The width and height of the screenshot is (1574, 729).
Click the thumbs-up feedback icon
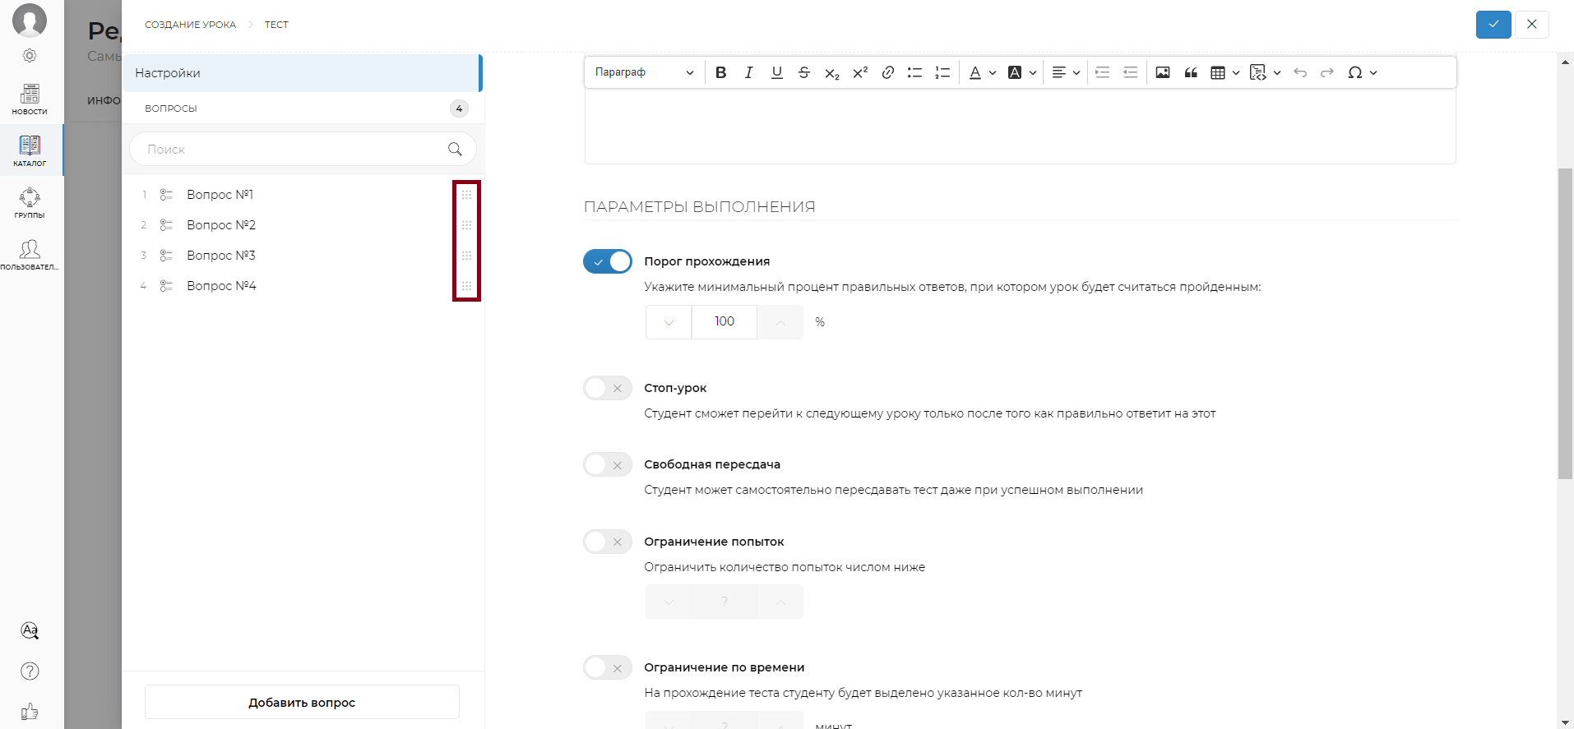click(x=30, y=711)
